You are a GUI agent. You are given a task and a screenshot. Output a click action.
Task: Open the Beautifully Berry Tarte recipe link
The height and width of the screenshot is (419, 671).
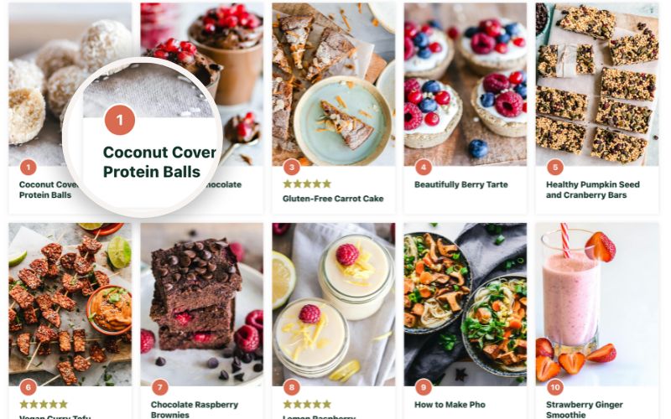(460, 184)
